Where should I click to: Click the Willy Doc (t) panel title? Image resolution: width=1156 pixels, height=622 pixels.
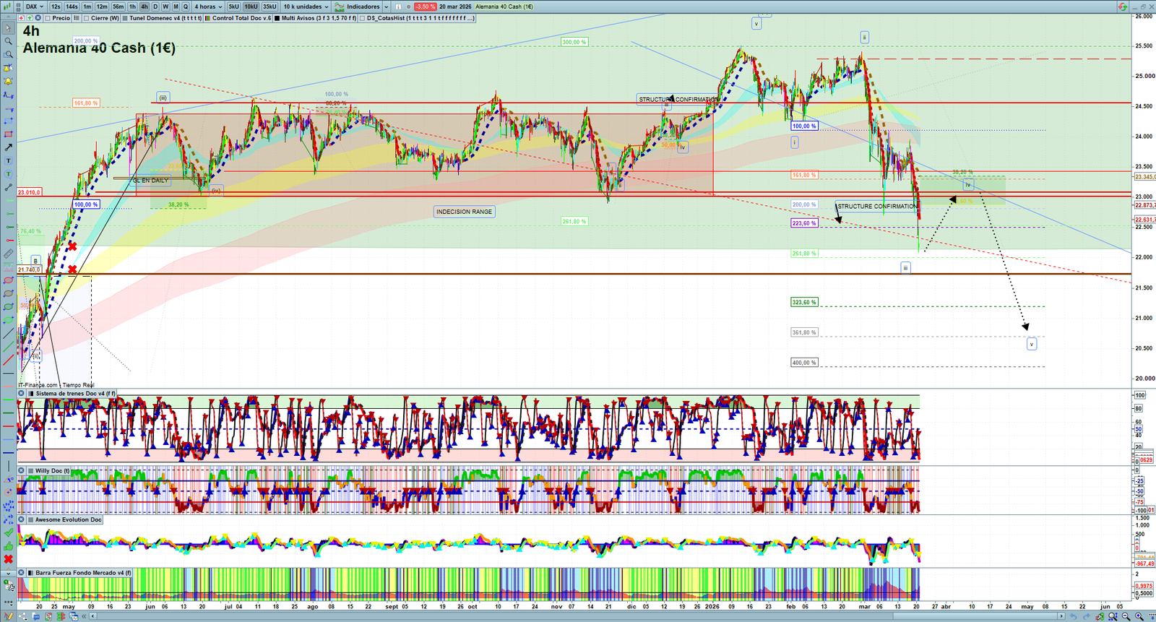coord(53,471)
